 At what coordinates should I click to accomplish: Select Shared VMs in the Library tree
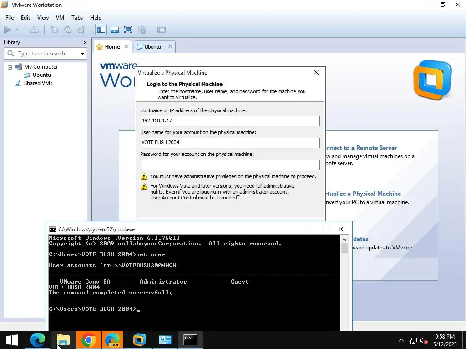[x=38, y=83]
